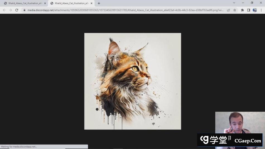The width and height of the screenshot is (265, 149).
Task: Toggle the browser side panel
Action: (x=249, y=10)
